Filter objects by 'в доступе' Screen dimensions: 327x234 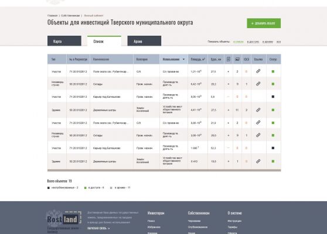[x=253, y=42]
